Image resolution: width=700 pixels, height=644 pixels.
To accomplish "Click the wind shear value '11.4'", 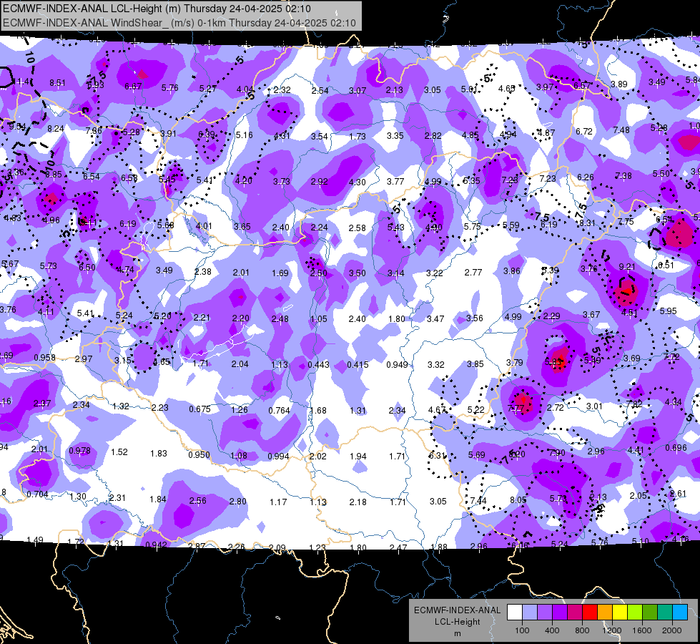I will [x=22, y=82].
